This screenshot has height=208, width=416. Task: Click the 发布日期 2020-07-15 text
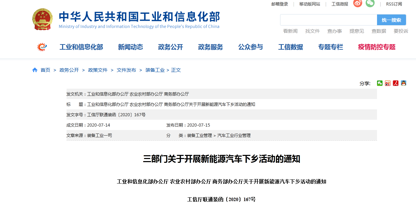point(188,125)
